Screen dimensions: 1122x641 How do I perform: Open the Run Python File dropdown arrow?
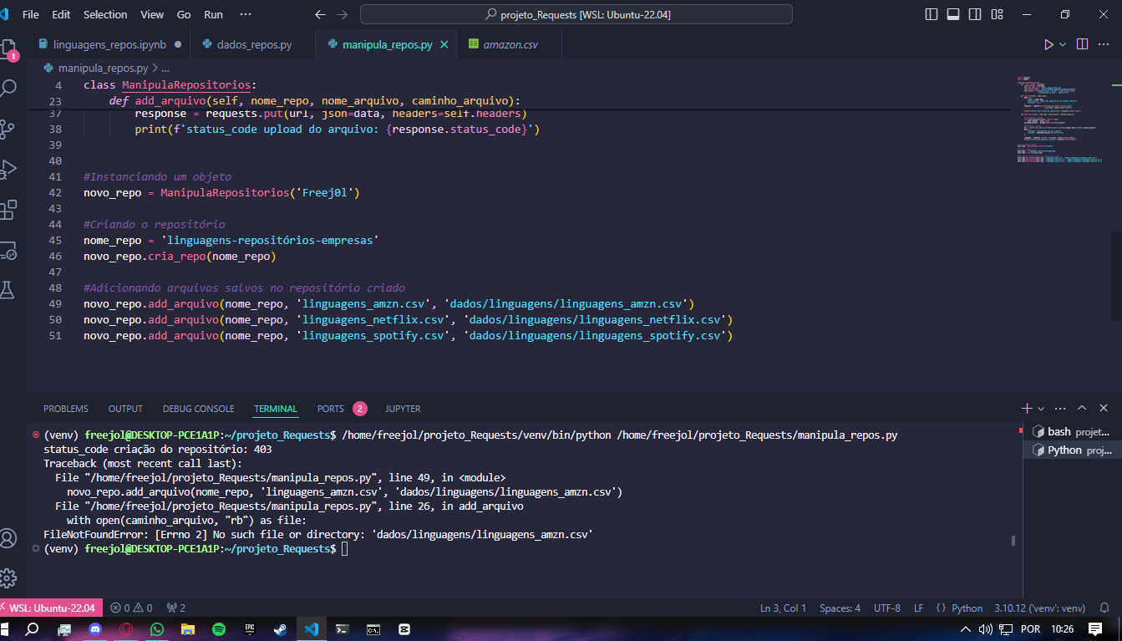point(1063,44)
